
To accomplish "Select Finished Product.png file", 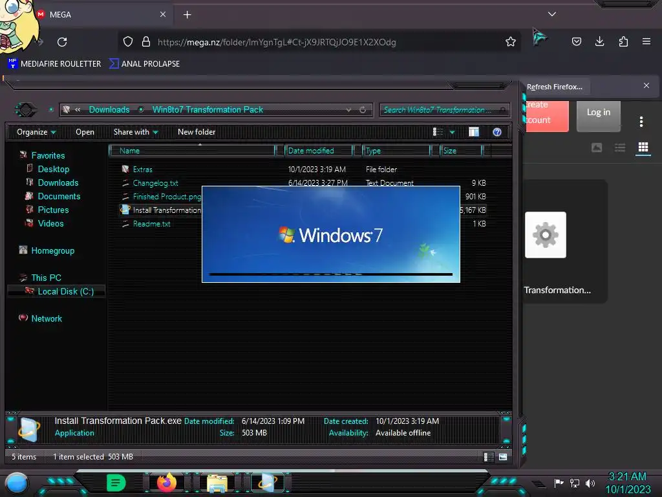I will pos(161,197).
